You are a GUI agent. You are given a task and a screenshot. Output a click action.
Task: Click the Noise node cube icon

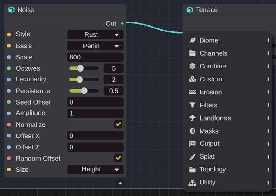12,10
